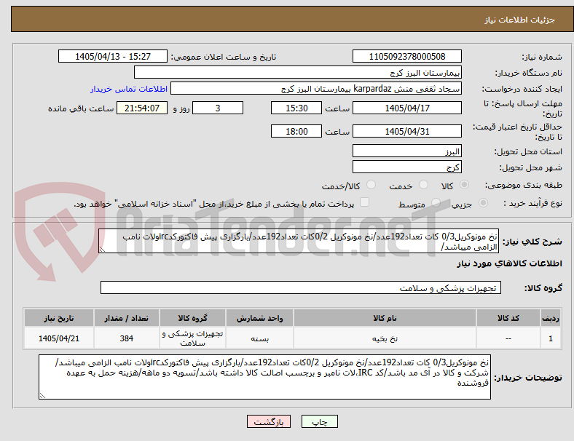574x441 pixels.
Task: Click the تاریخ نیاز column header
Action: pos(59,318)
